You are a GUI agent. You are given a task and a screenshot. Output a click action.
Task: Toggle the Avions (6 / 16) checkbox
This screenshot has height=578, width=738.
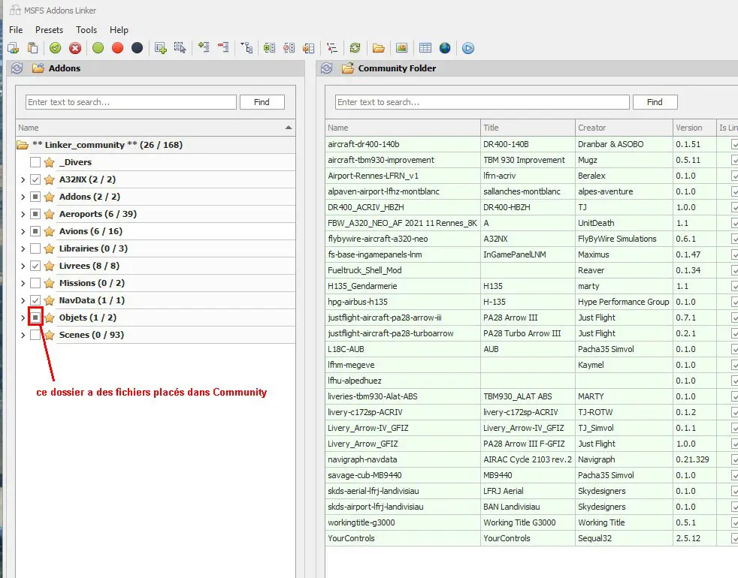[x=35, y=231]
